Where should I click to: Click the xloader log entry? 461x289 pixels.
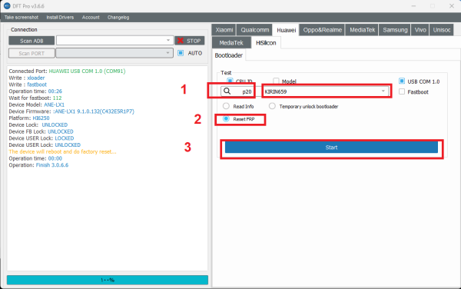click(36, 78)
